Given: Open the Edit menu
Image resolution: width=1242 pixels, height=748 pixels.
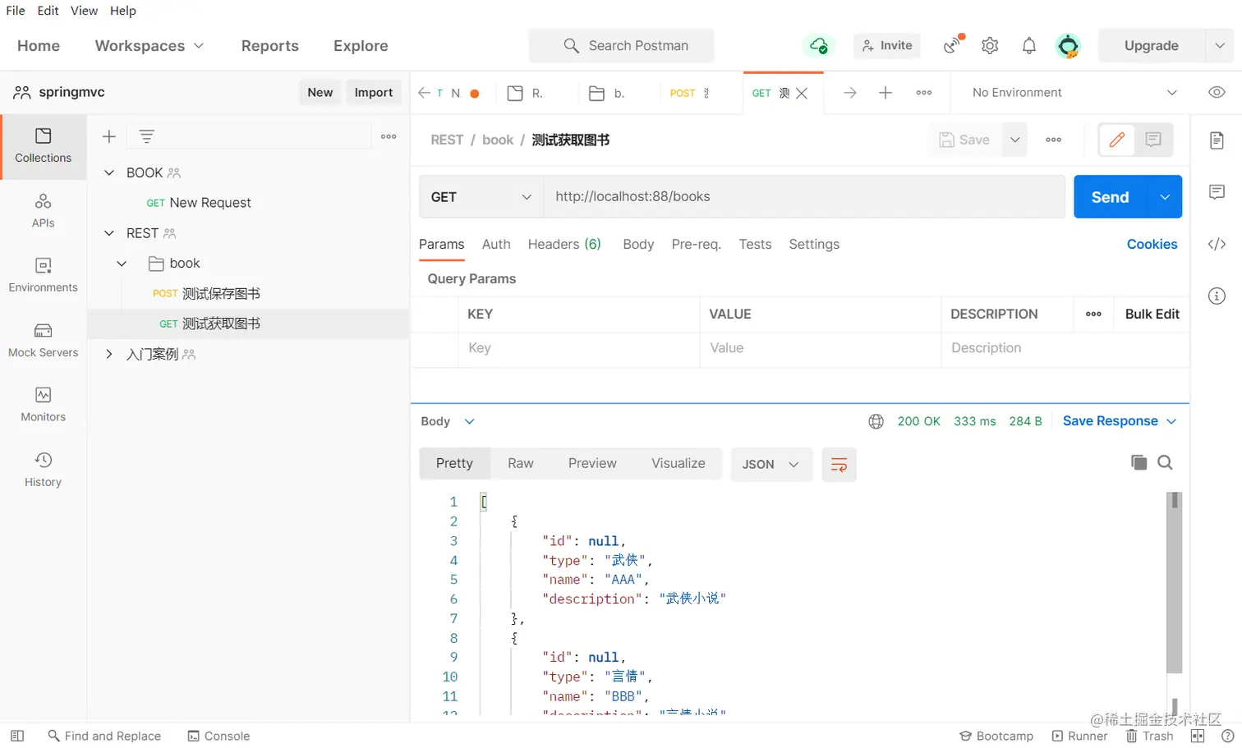Looking at the screenshot, I should point(48,11).
